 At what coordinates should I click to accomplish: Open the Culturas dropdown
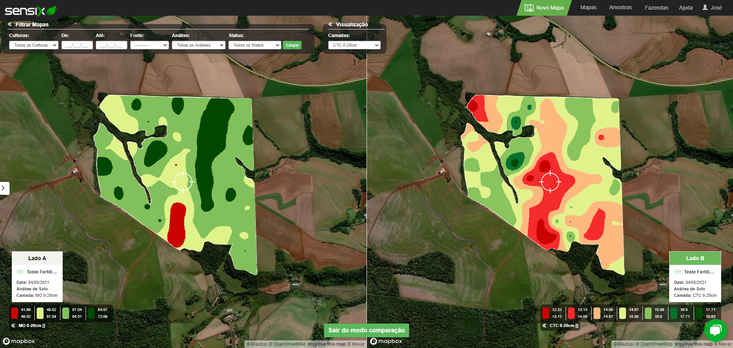click(x=34, y=45)
